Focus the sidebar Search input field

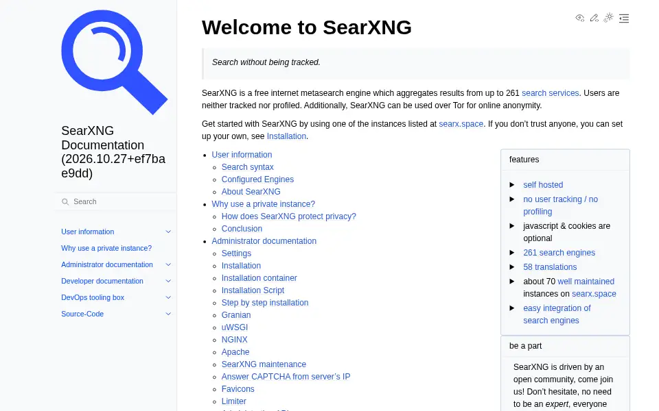[115, 201]
